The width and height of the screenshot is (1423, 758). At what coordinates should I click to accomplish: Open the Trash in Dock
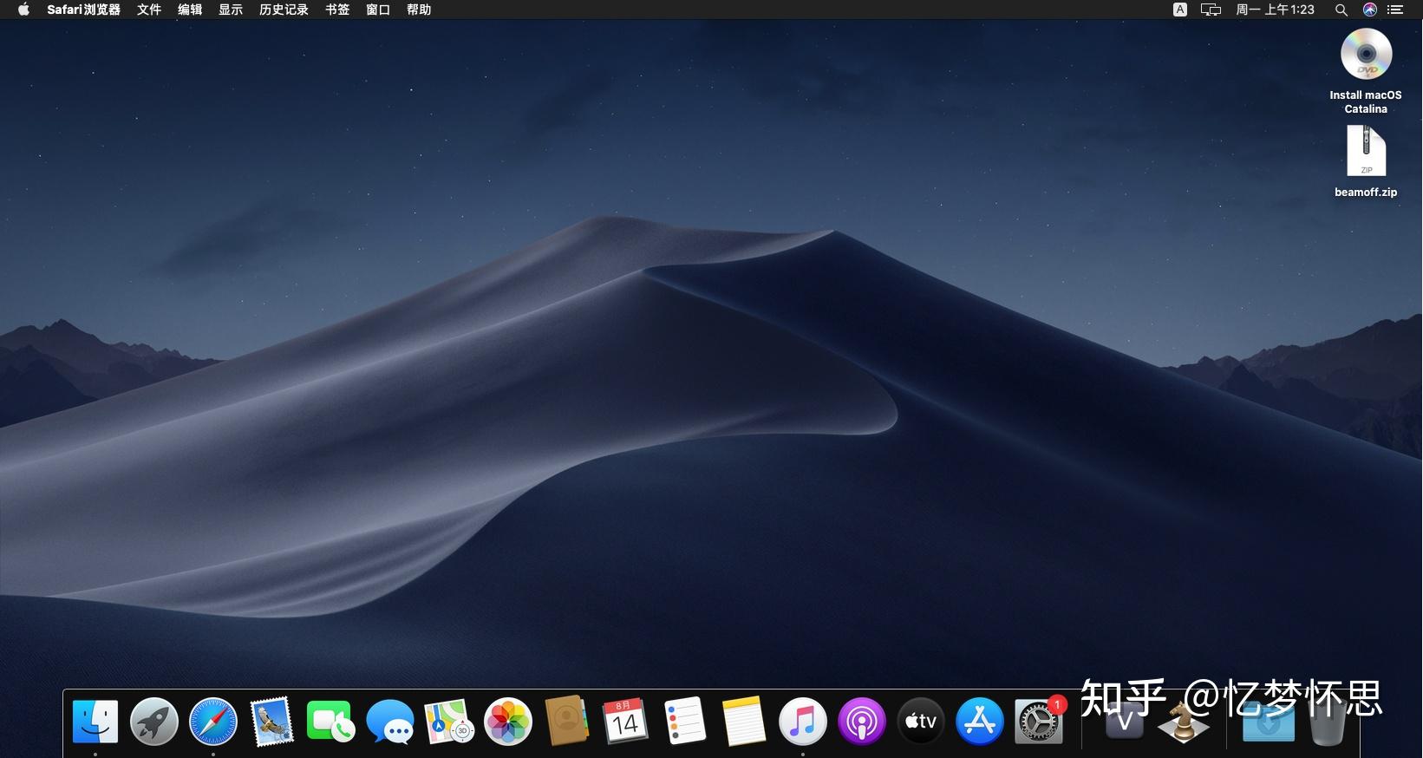coord(1327,722)
